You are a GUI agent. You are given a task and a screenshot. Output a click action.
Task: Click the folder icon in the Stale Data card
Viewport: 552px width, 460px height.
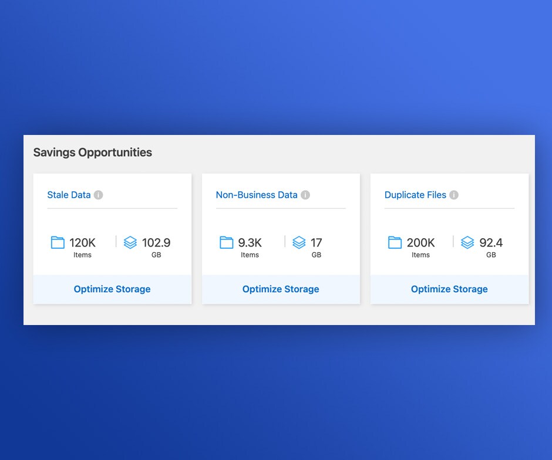click(x=58, y=242)
